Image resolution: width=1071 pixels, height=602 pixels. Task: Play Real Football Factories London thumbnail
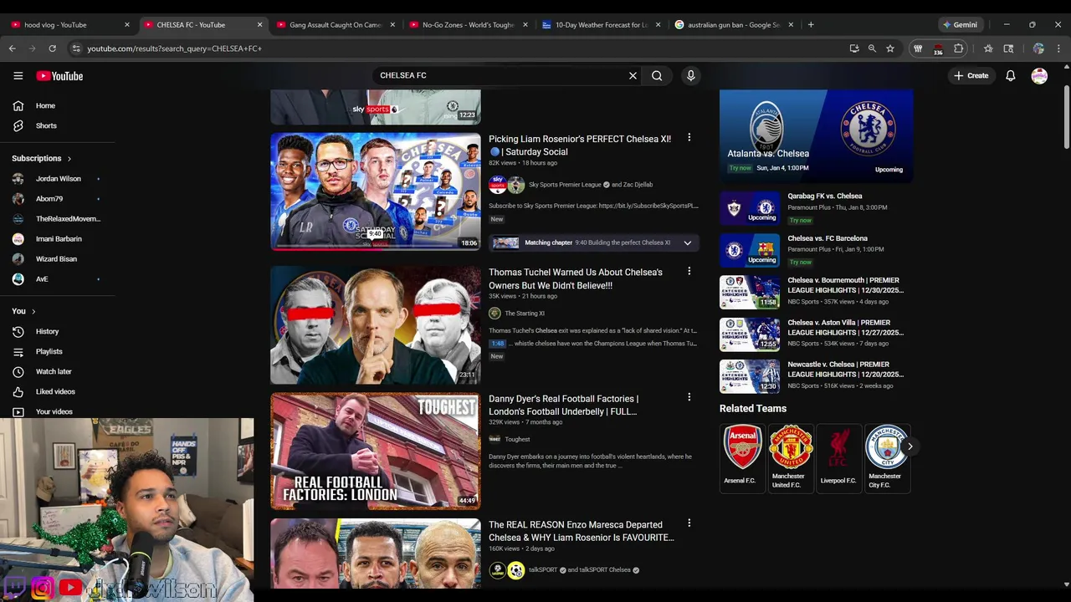pos(376,451)
